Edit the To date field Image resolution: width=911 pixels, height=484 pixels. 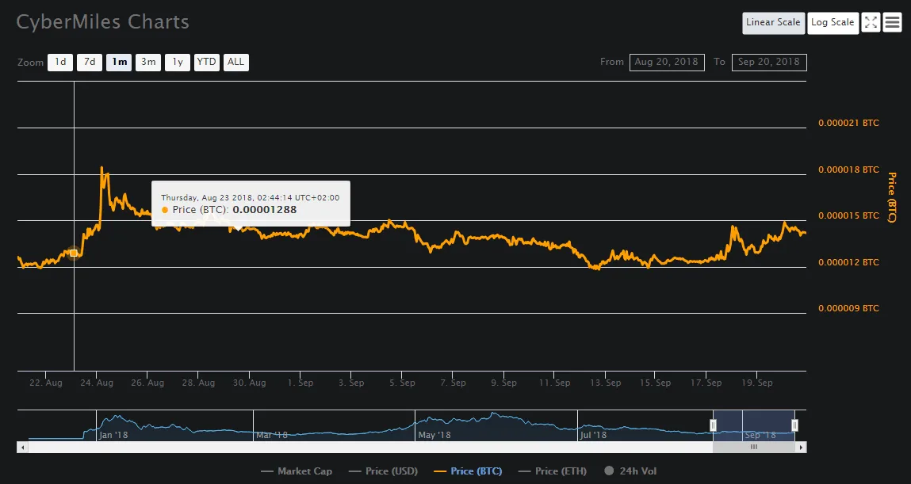point(769,62)
